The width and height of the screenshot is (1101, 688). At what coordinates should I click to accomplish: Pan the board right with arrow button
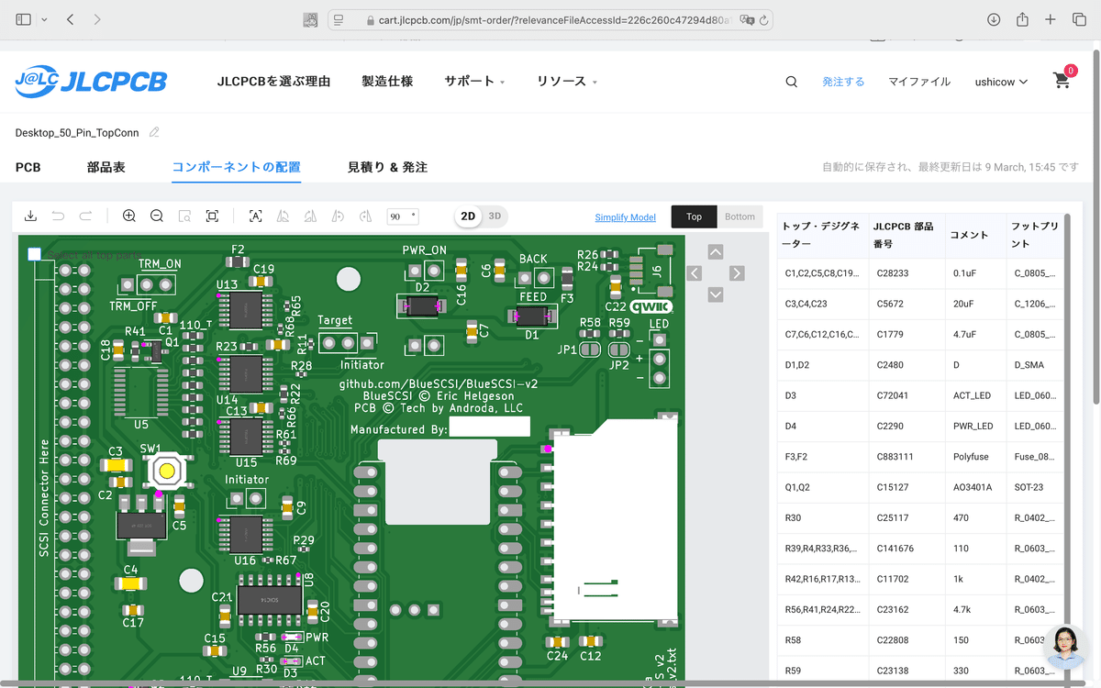point(737,273)
